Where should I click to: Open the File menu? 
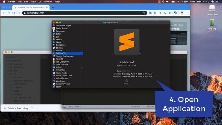[x=19, y=2]
